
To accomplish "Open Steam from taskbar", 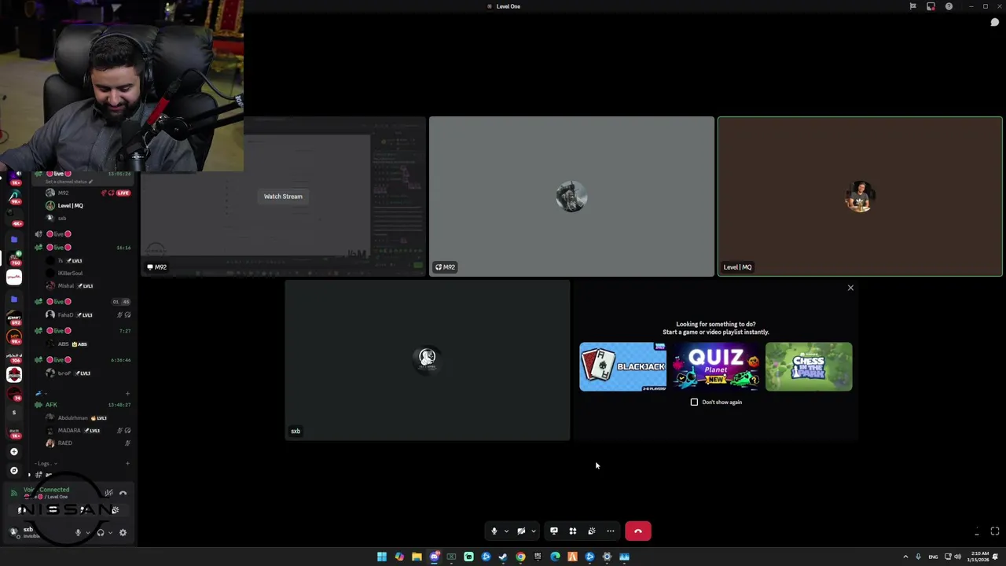I will pos(503,557).
